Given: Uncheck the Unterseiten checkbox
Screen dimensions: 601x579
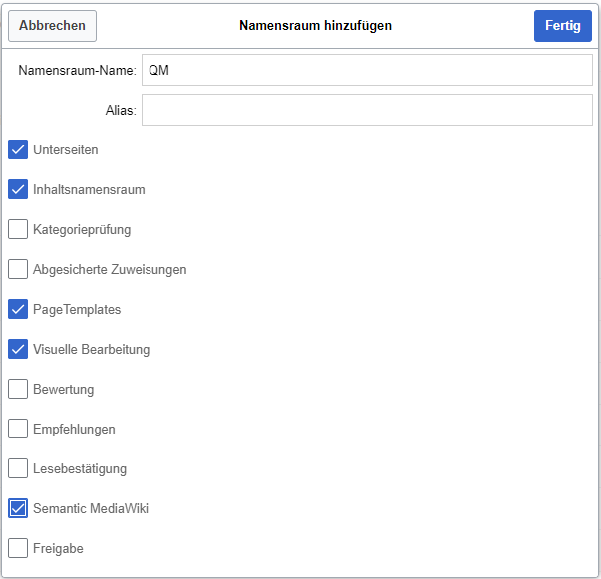Looking at the screenshot, I should pos(18,149).
